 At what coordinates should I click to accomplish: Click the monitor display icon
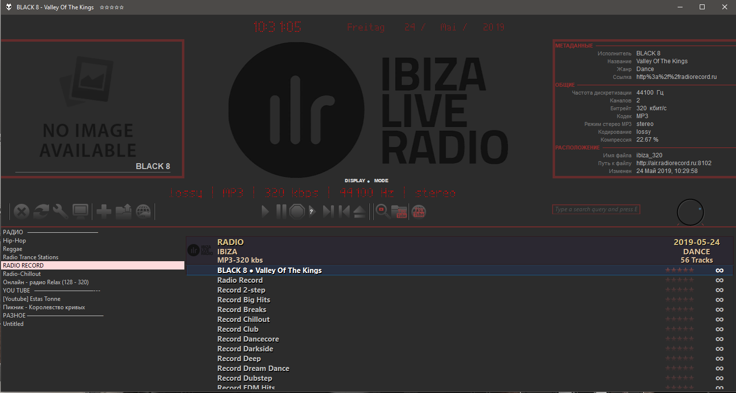(x=80, y=211)
